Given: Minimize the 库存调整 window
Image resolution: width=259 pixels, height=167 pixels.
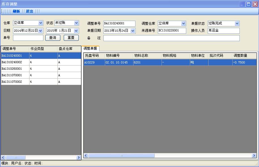Looking at the screenshot, I should 242,4.
